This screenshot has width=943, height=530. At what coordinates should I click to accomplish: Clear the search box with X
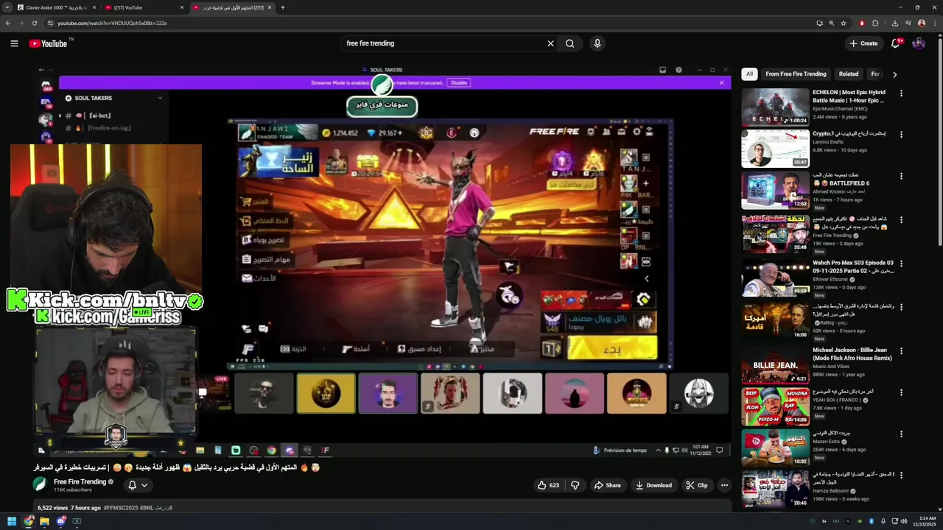click(550, 43)
